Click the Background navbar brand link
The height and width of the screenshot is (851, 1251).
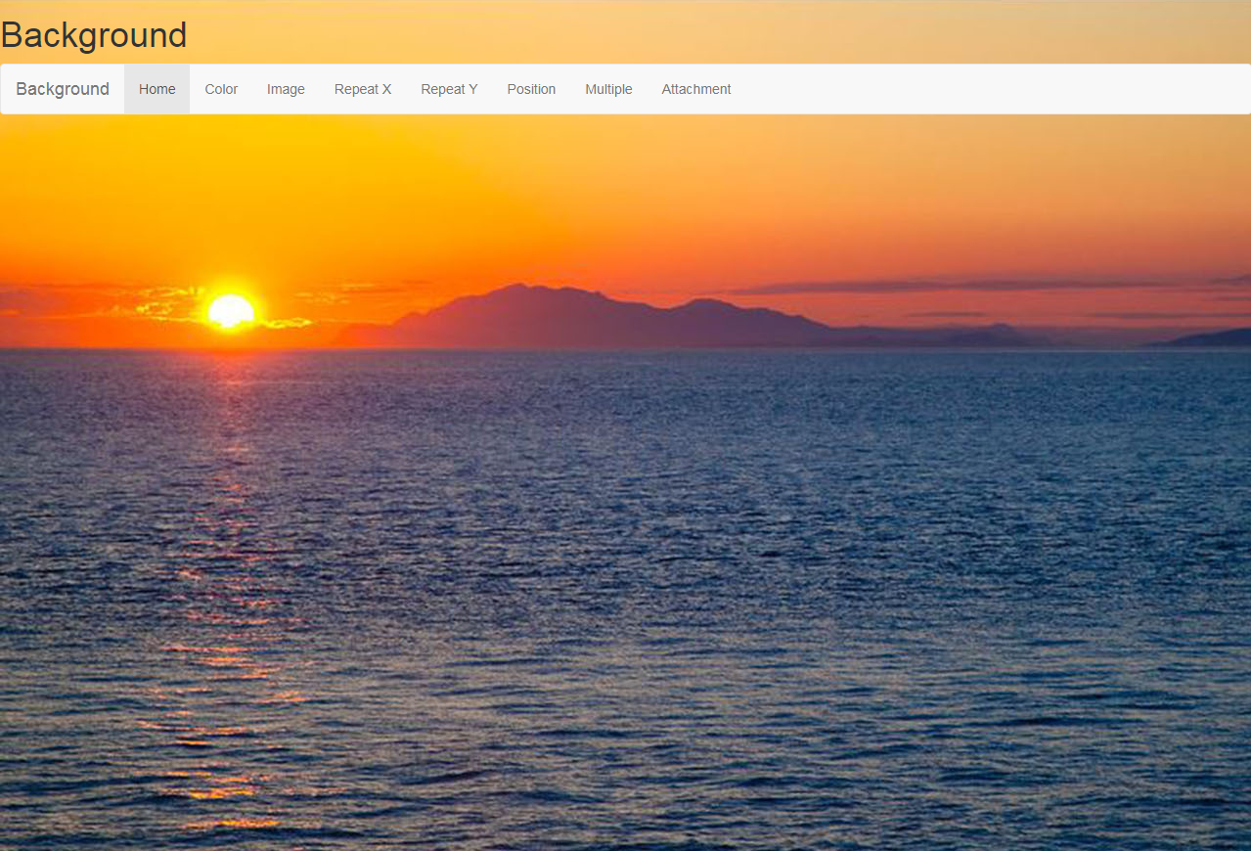click(63, 89)
